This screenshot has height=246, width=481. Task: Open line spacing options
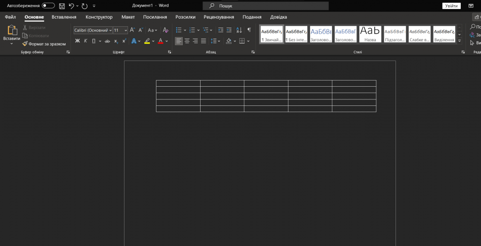click(214, 41)
